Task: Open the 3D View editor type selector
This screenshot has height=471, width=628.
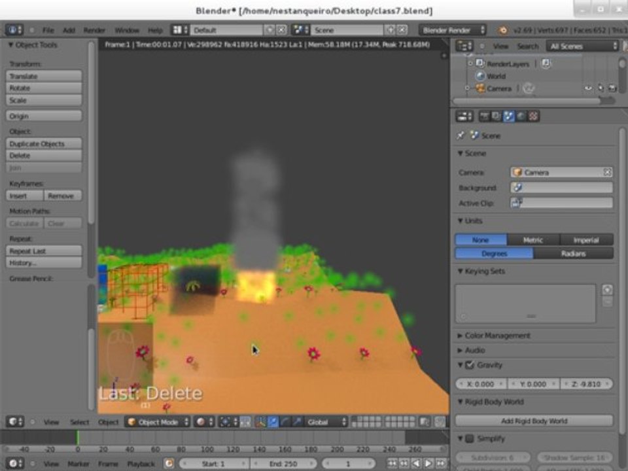Action: [x=15, y=422]
